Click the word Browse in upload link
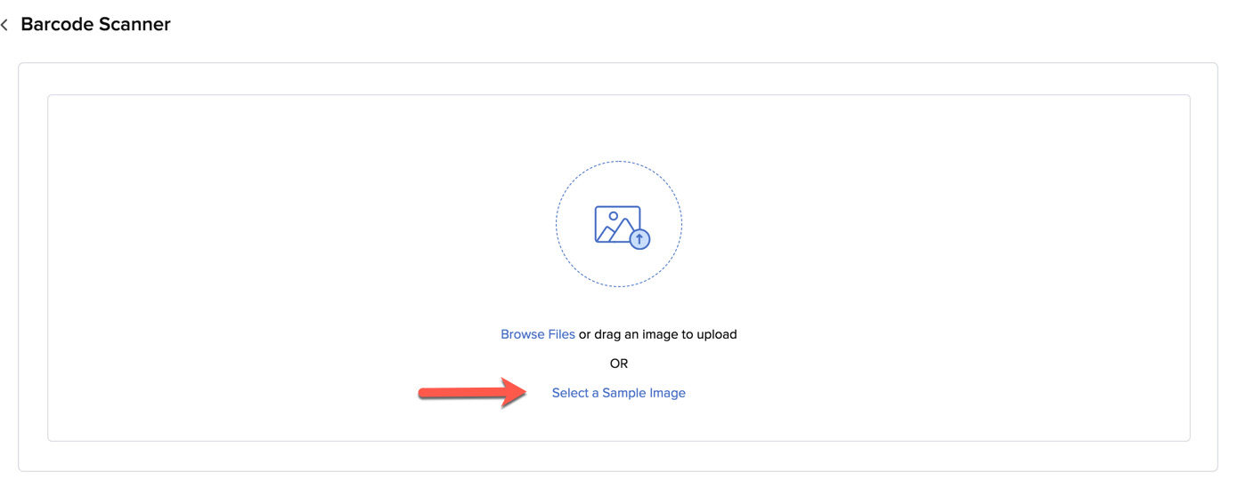The height and width of the screenshot is (488, 1246). pyautogui.click(x=523, y=334)
